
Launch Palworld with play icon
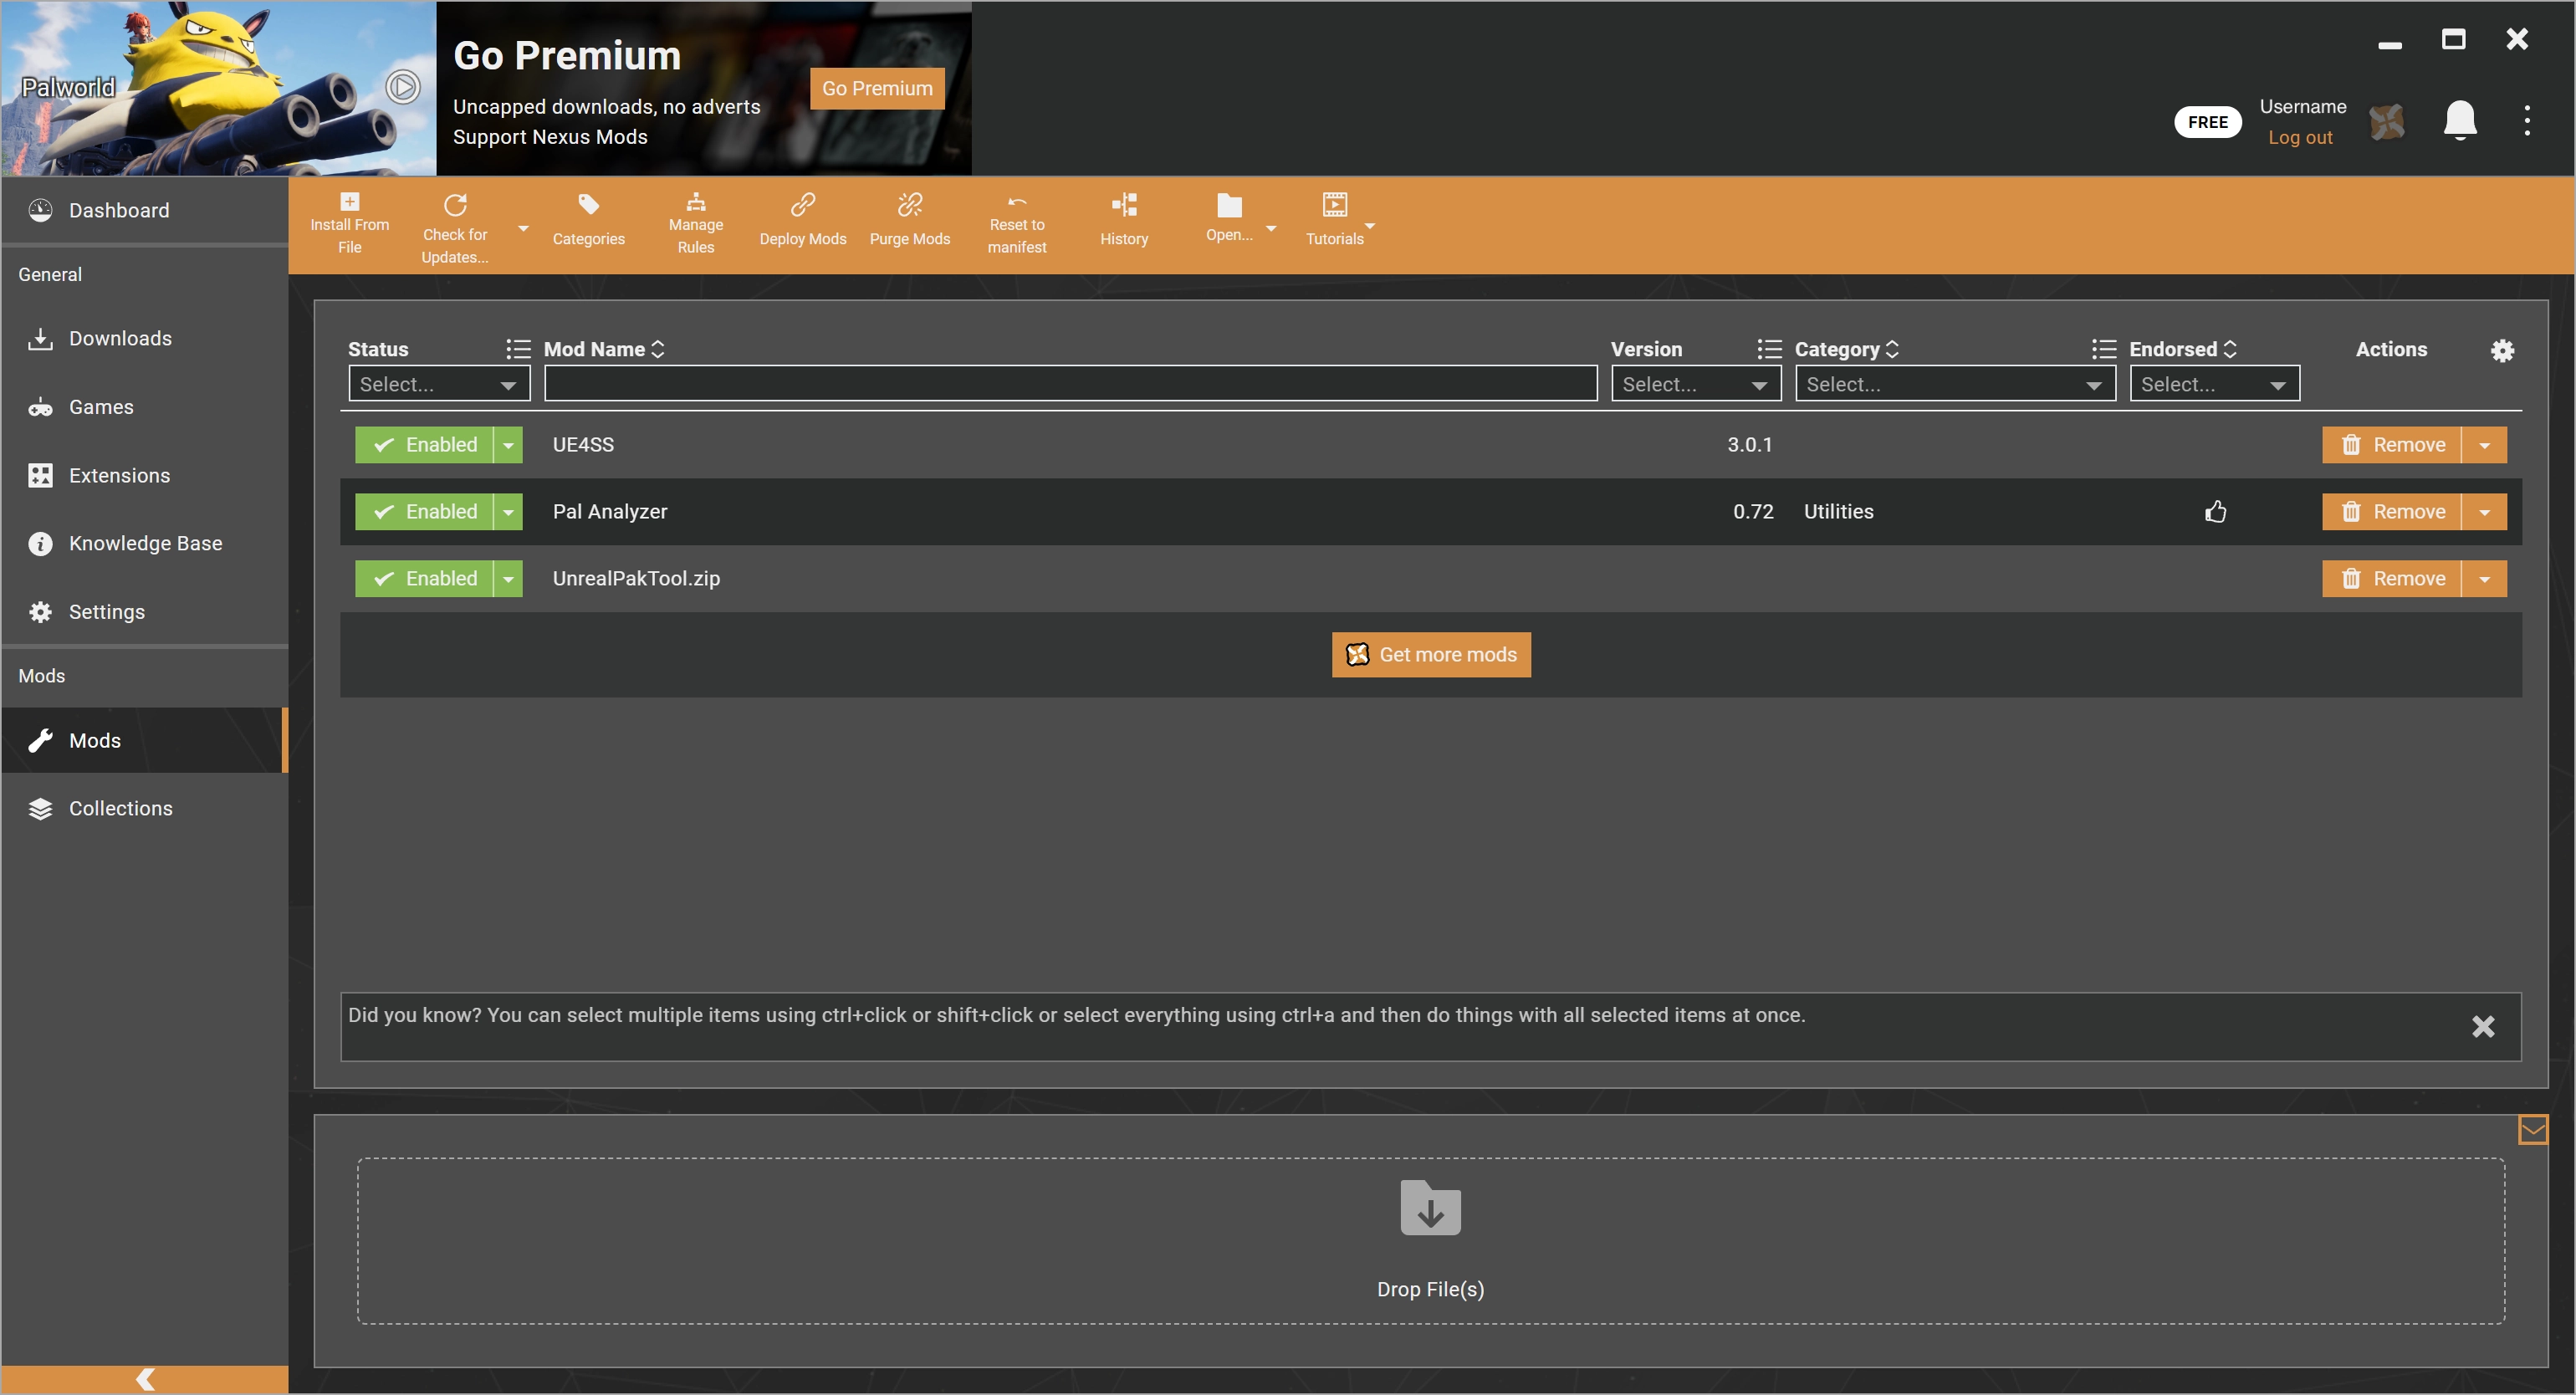click(x=402, y=87)
